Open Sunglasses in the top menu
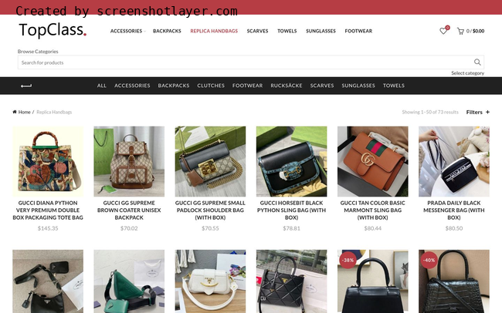Image resolution: width=502 pixels, height=313 pixels. (321, 31)
